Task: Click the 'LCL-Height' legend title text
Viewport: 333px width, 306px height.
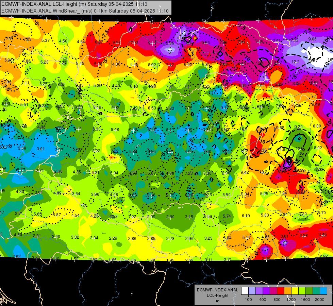Action: [x=218, y=295]
